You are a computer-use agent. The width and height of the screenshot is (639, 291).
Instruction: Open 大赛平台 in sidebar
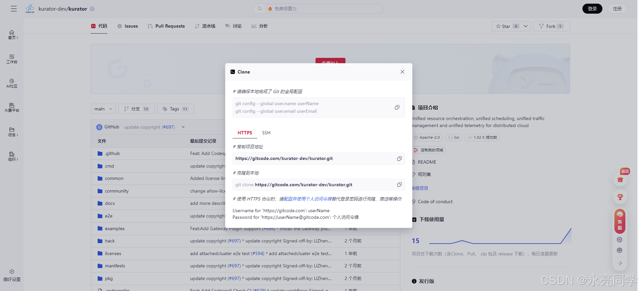click(x=12, y=107)
